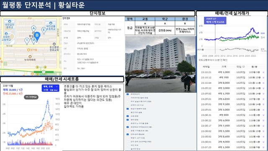Click the 대전성룡초등학교 school icon on map
268x151 pixels.
click(51, 23)
